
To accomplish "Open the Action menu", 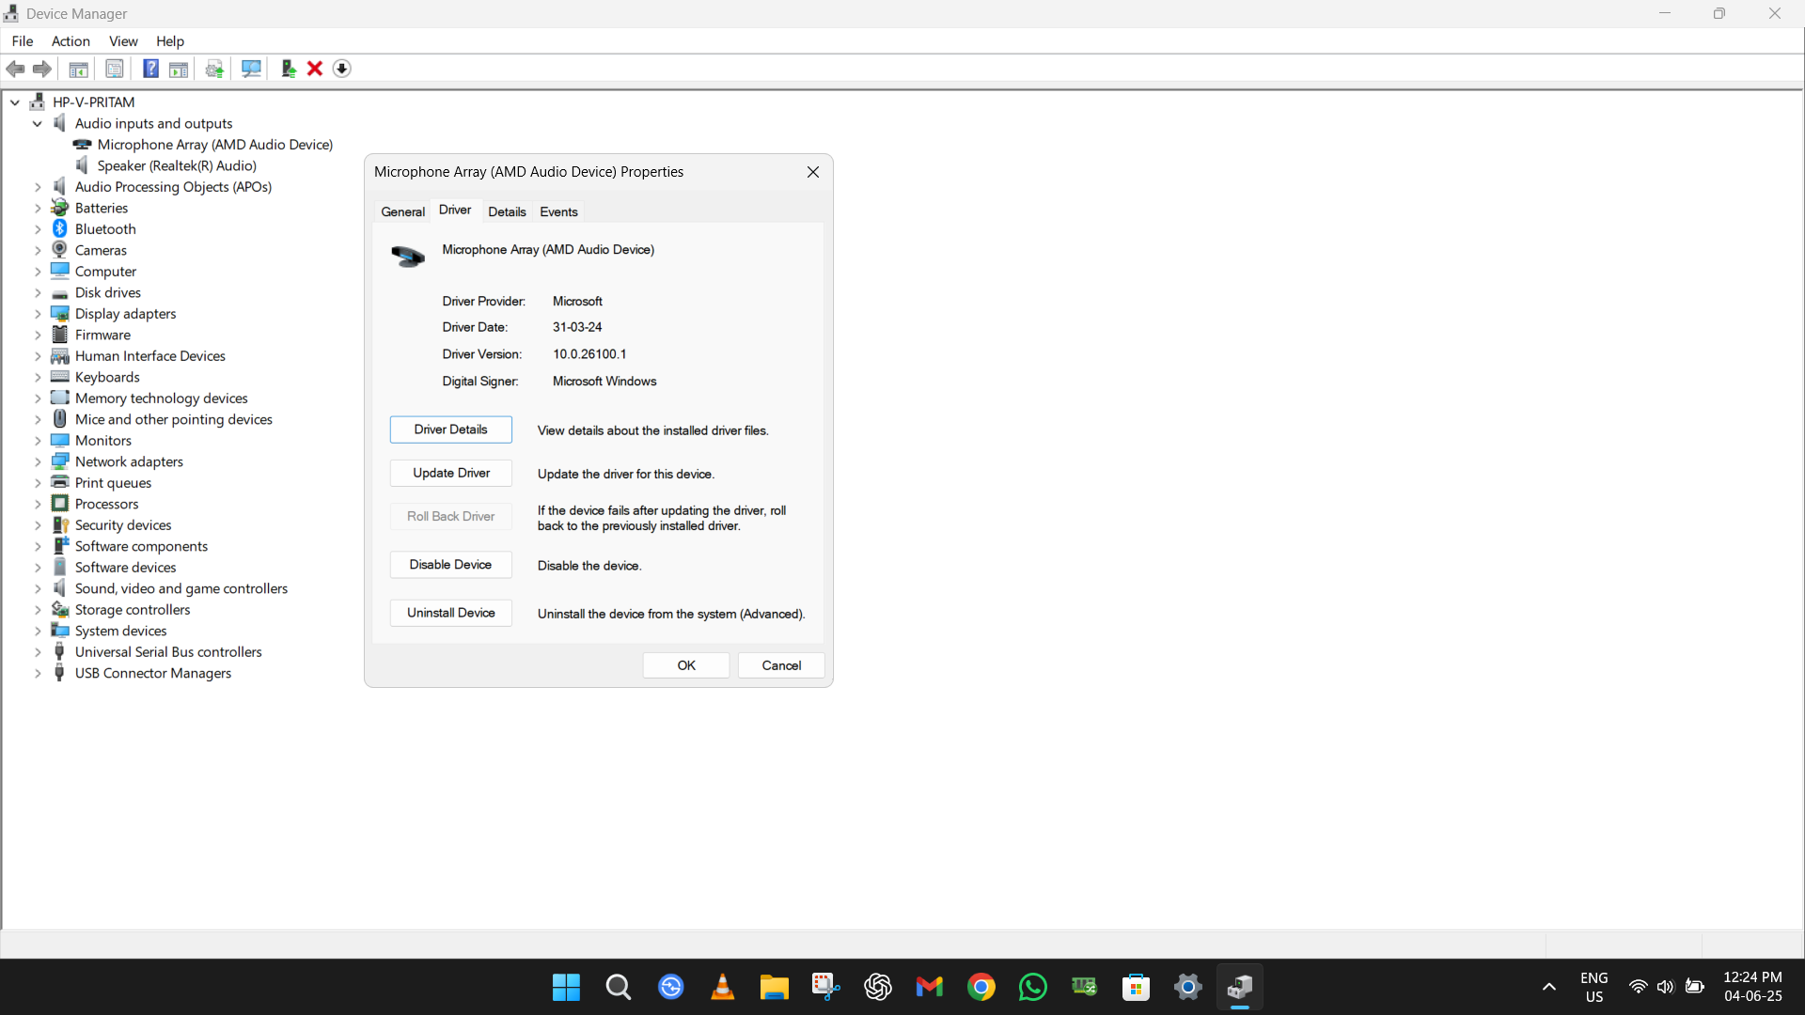I will coord(71,41).
